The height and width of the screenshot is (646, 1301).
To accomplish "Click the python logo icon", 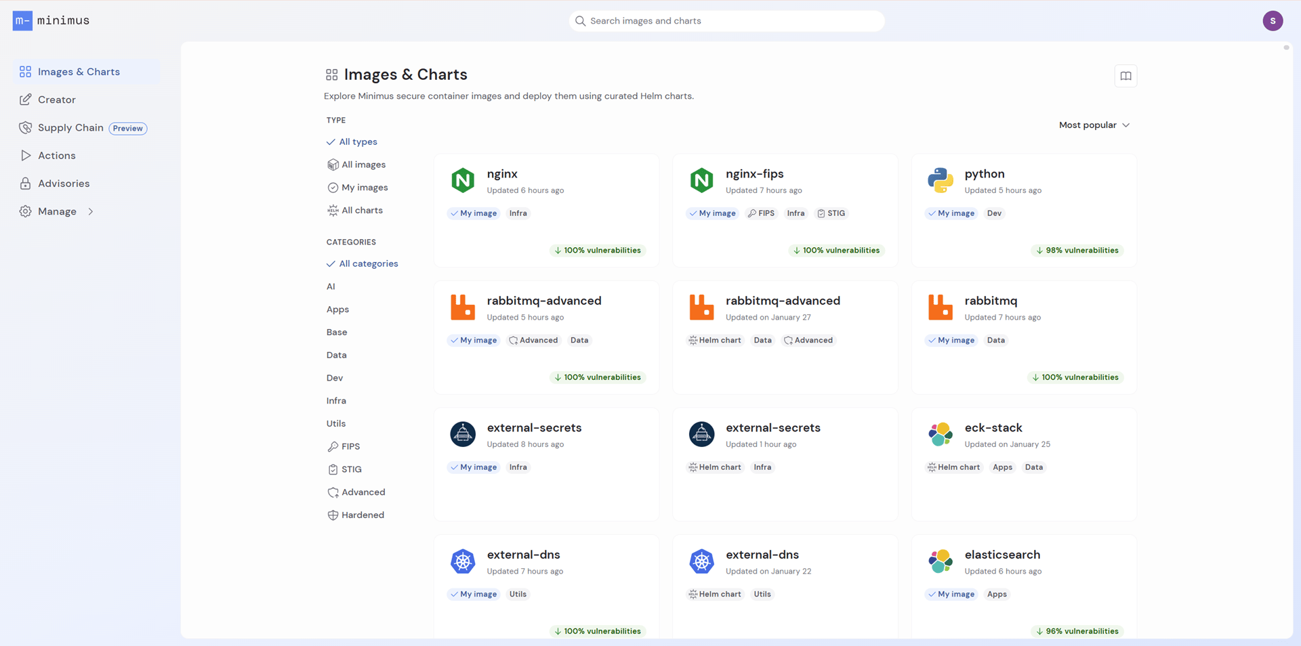I will coord(941,181).
